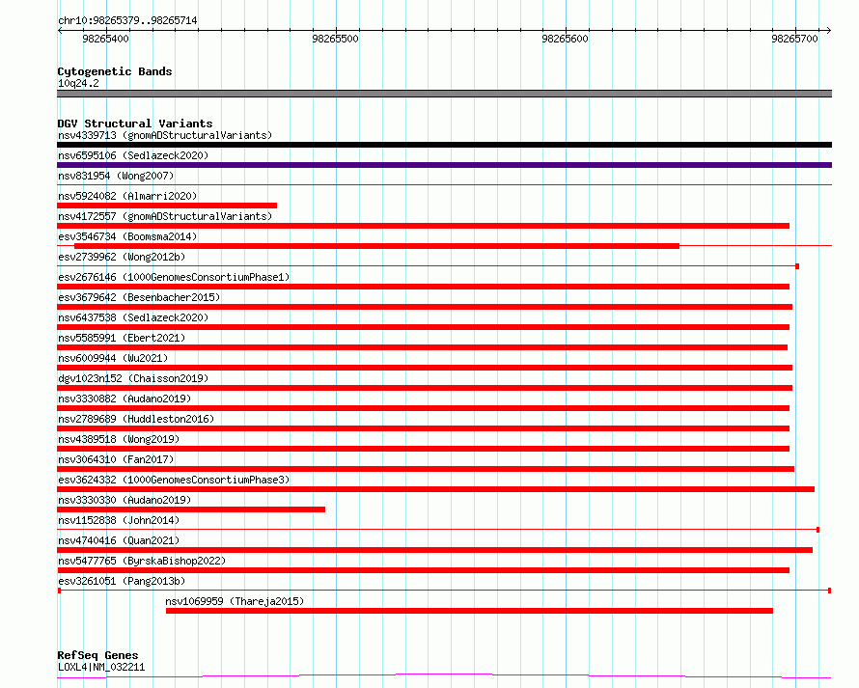Click the gray 10q24.2 cytogenetic band bar
859x688 pixels.
click(444, 94)
